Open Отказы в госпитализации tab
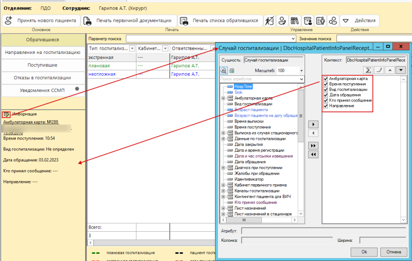This screenshot has height=261, width=412. 43,78
